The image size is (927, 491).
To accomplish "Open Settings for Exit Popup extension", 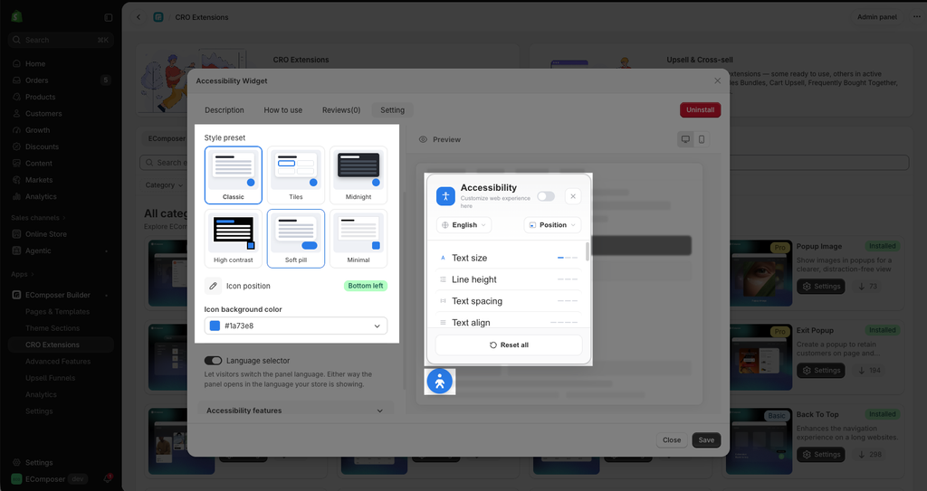I will [x=820, y=371].
